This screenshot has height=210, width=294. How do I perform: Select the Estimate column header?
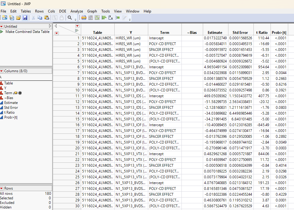pyautogui.click(x=215, y=32)
